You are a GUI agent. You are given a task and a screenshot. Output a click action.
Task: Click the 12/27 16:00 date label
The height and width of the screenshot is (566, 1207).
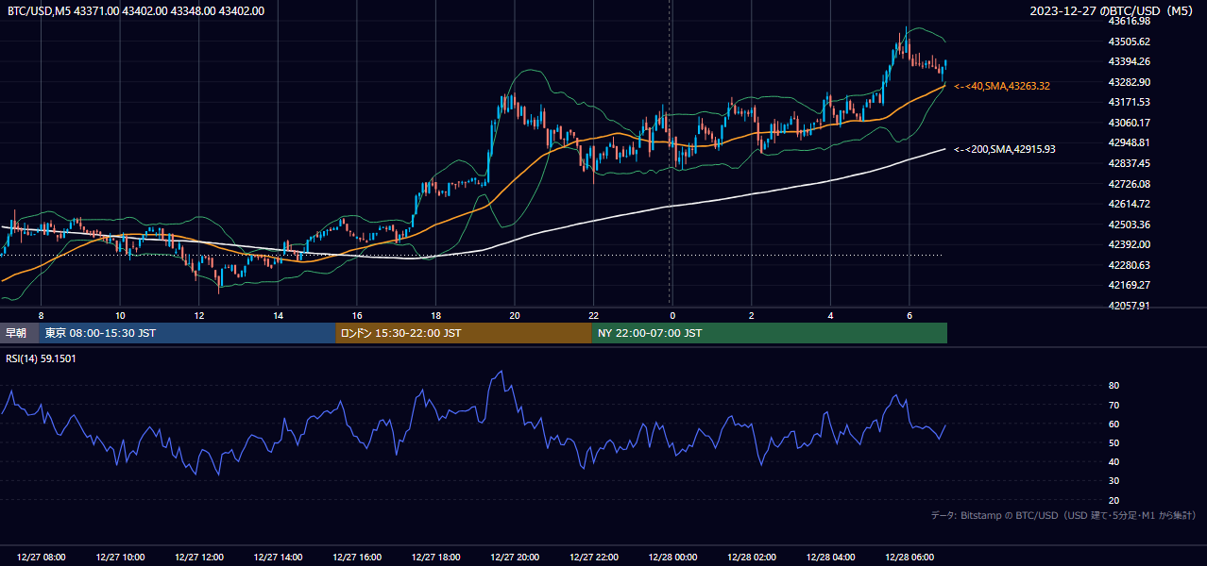pos(357,558)
